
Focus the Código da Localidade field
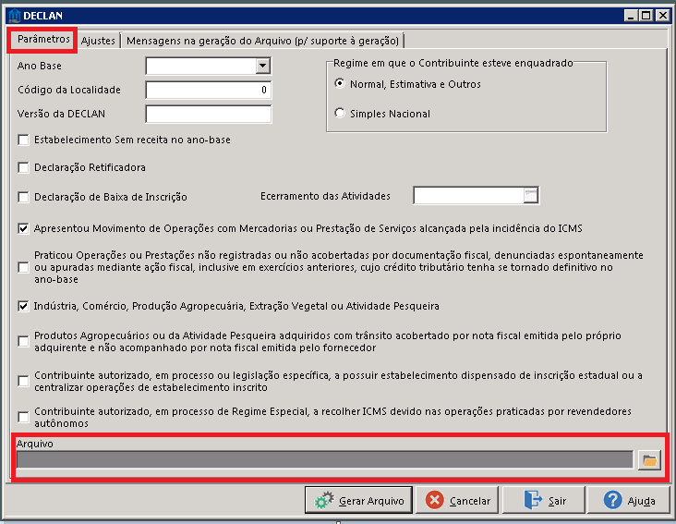pos(209,90)
